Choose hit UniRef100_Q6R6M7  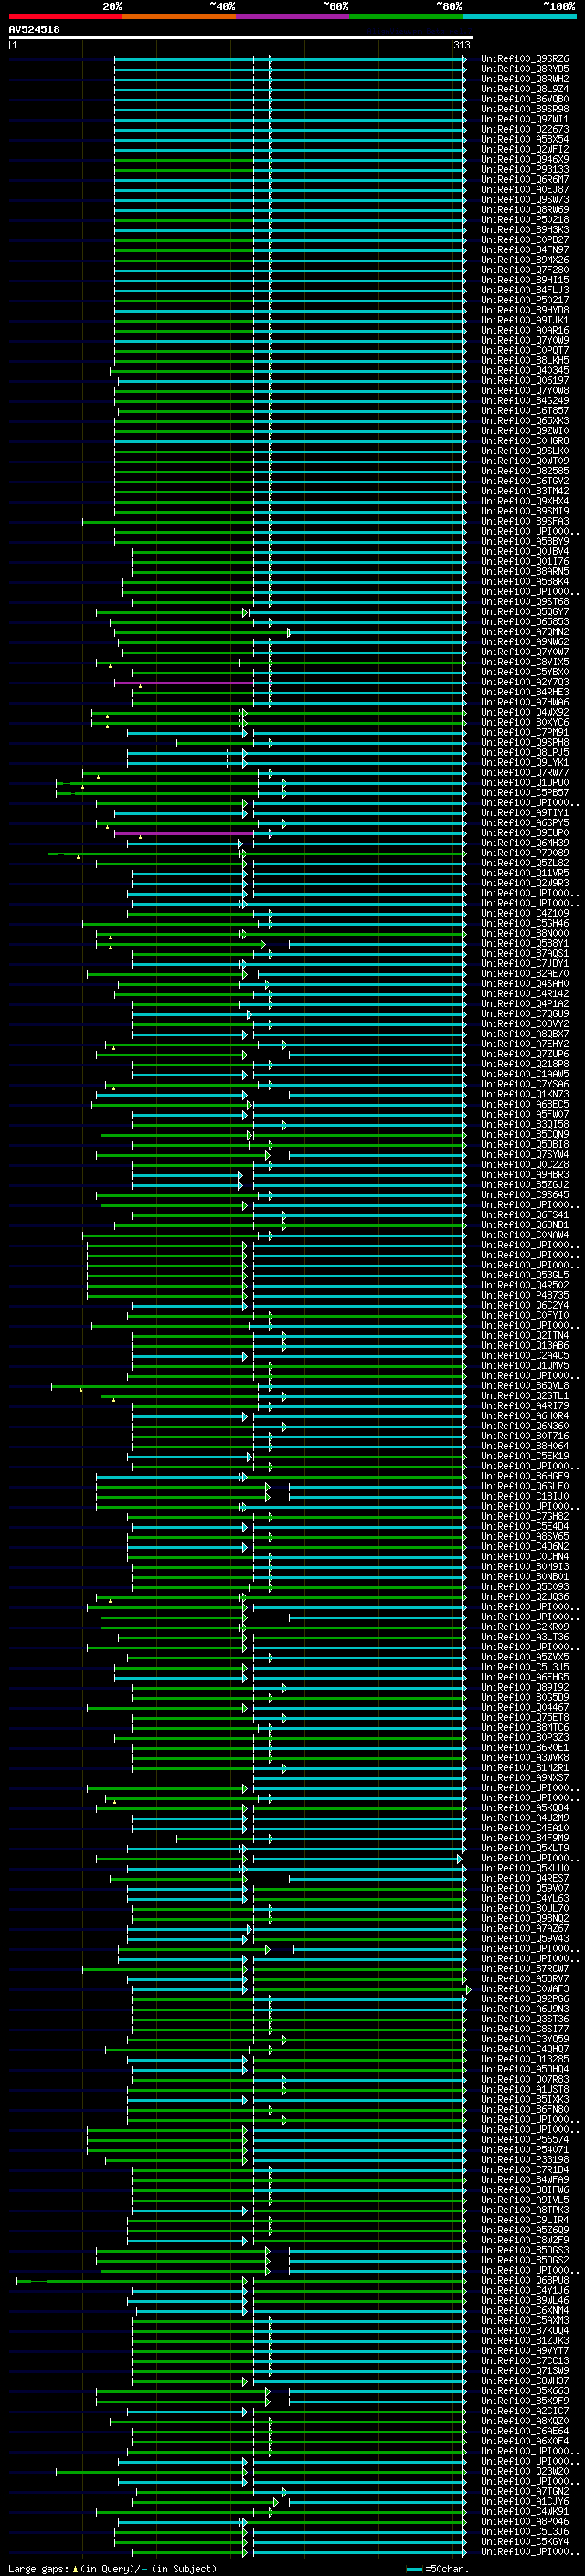pos(525,179)
